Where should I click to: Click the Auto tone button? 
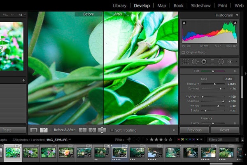pos(228,79)
